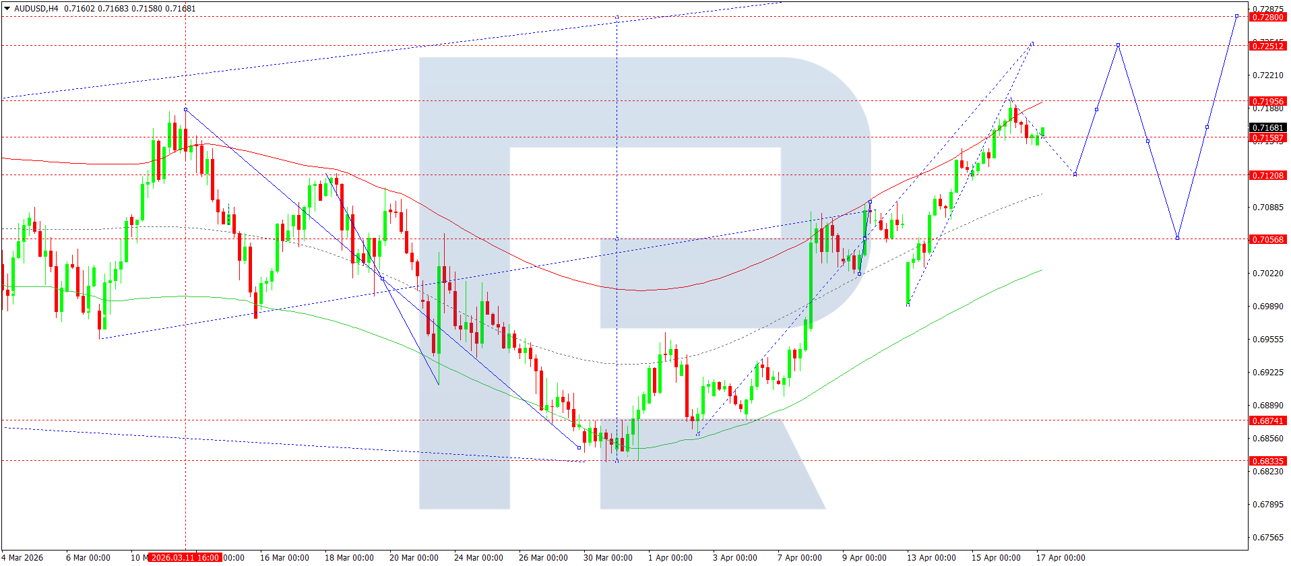1291x566 pixels.
Task: Click the red 0.70568 price level label
Action: pyautogui.click(x=1267, y=239)
